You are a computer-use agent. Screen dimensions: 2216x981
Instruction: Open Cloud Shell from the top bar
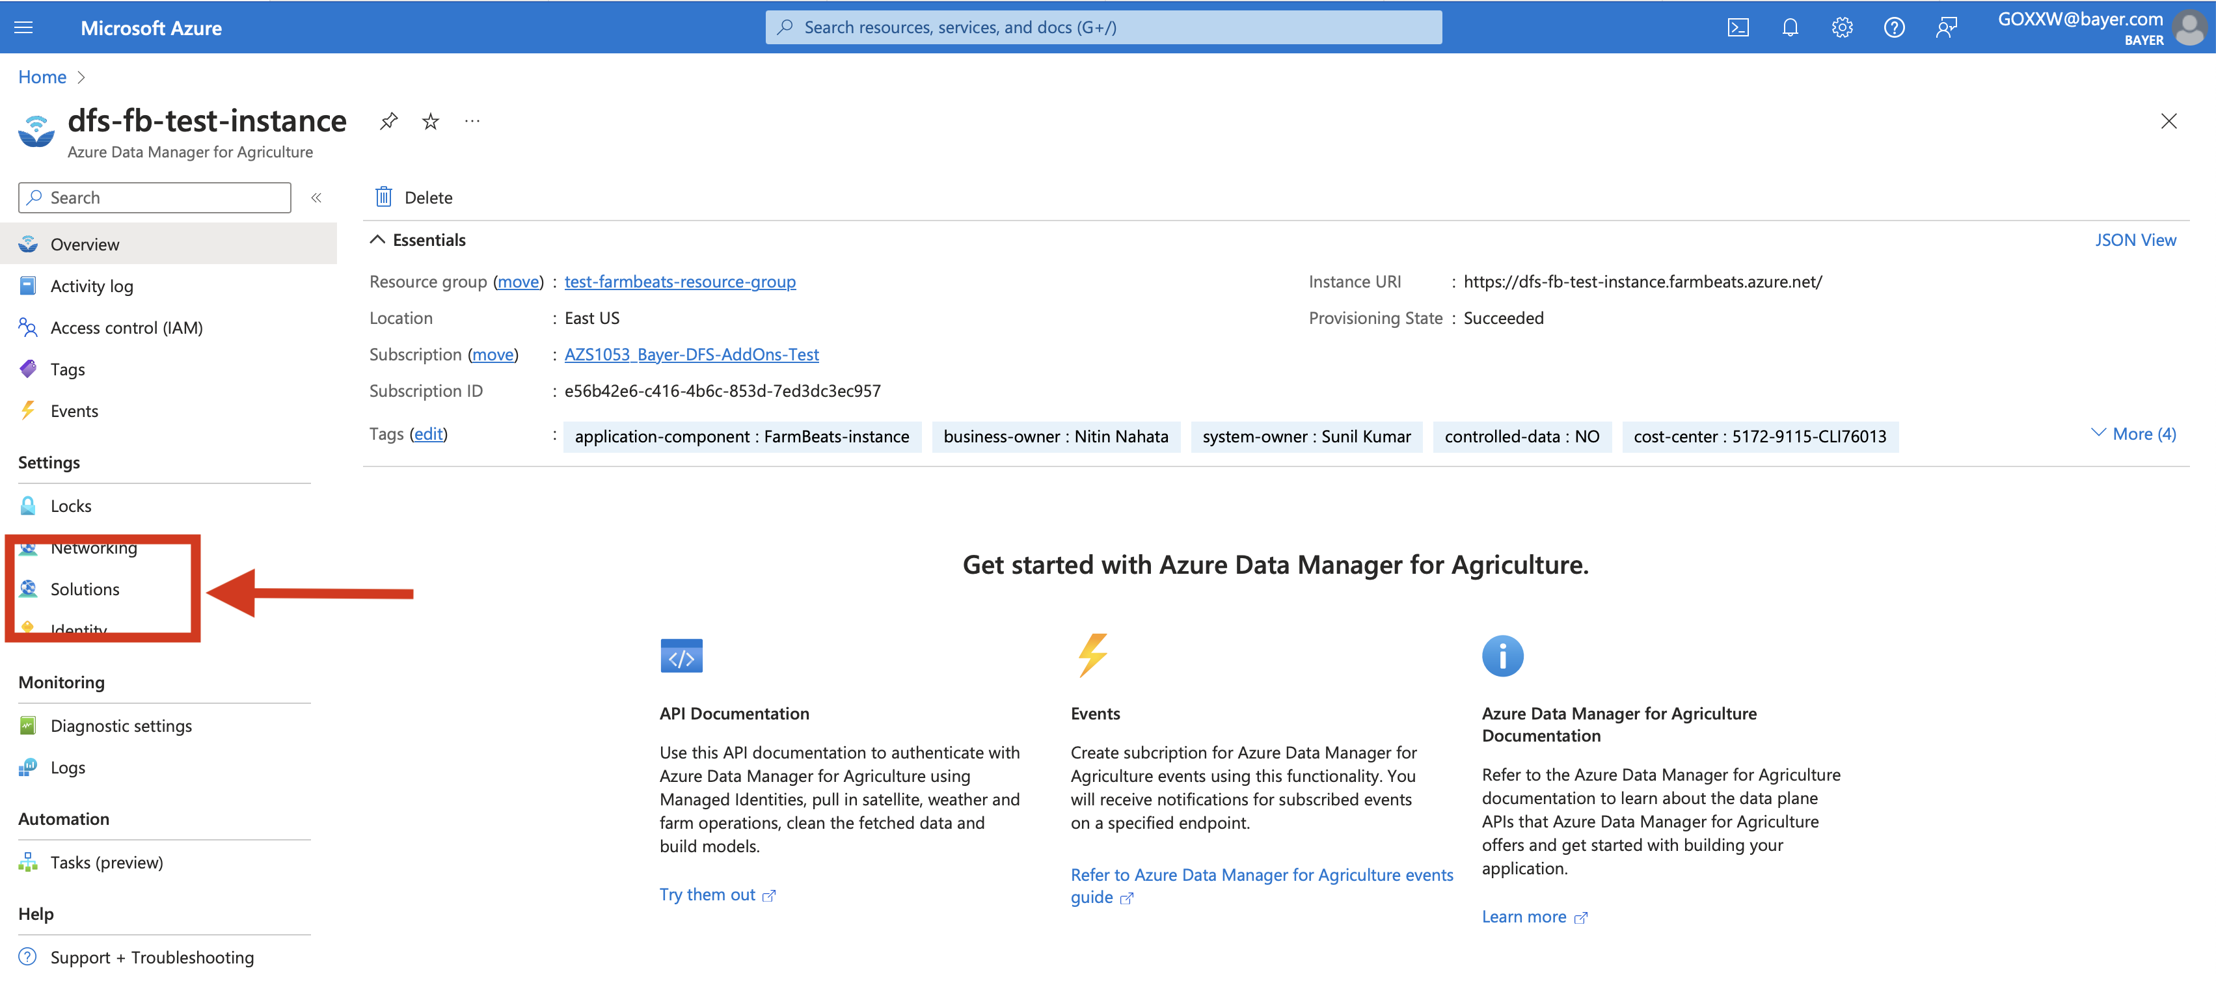1738,27
